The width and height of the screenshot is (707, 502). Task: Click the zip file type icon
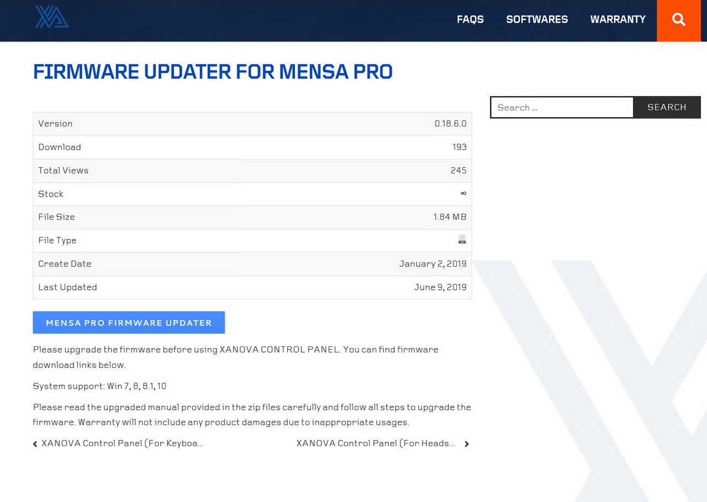[x=462, y=239]
